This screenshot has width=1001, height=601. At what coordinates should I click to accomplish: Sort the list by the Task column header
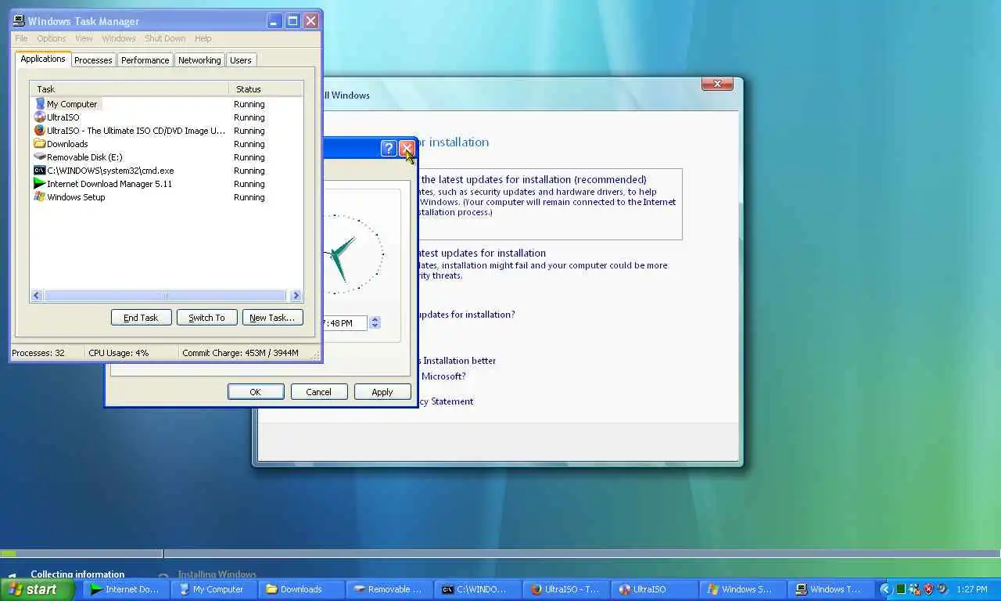click(x=129, y=89)
